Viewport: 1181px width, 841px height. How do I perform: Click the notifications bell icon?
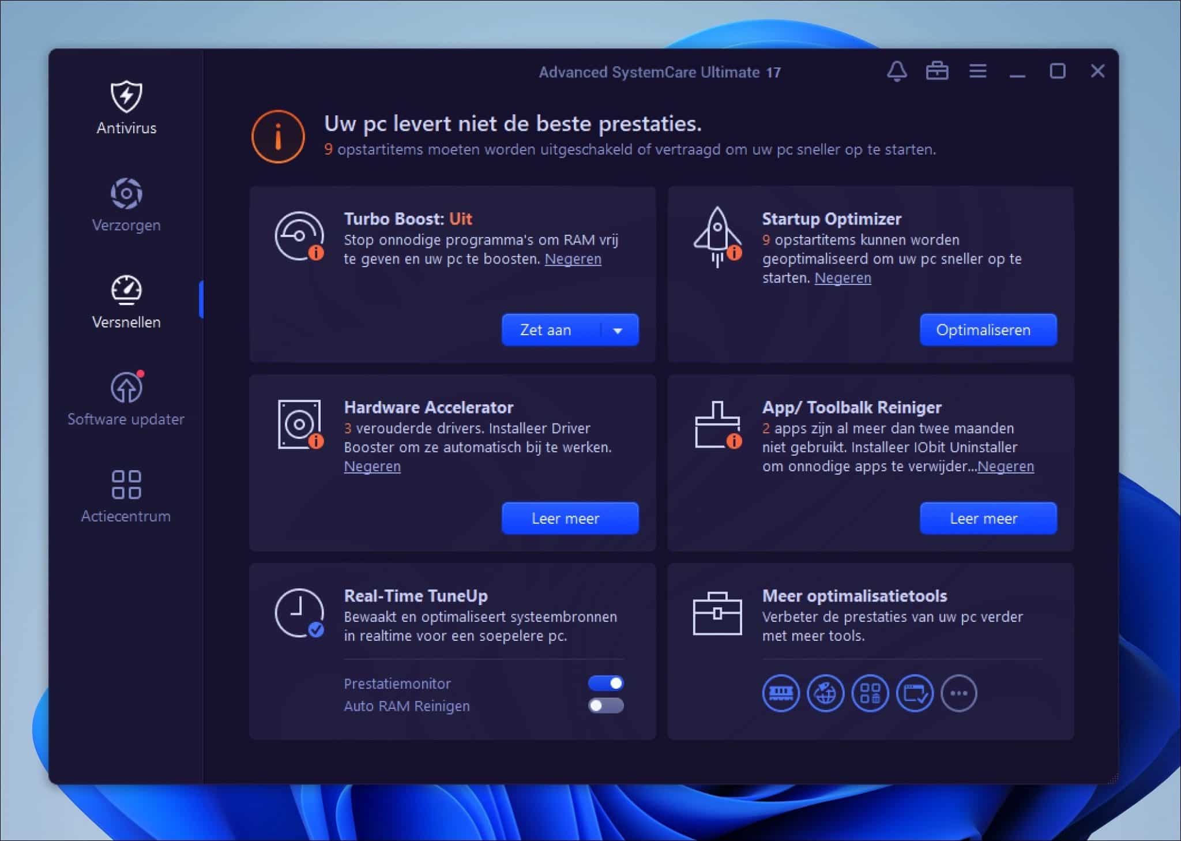click(897, 72)
